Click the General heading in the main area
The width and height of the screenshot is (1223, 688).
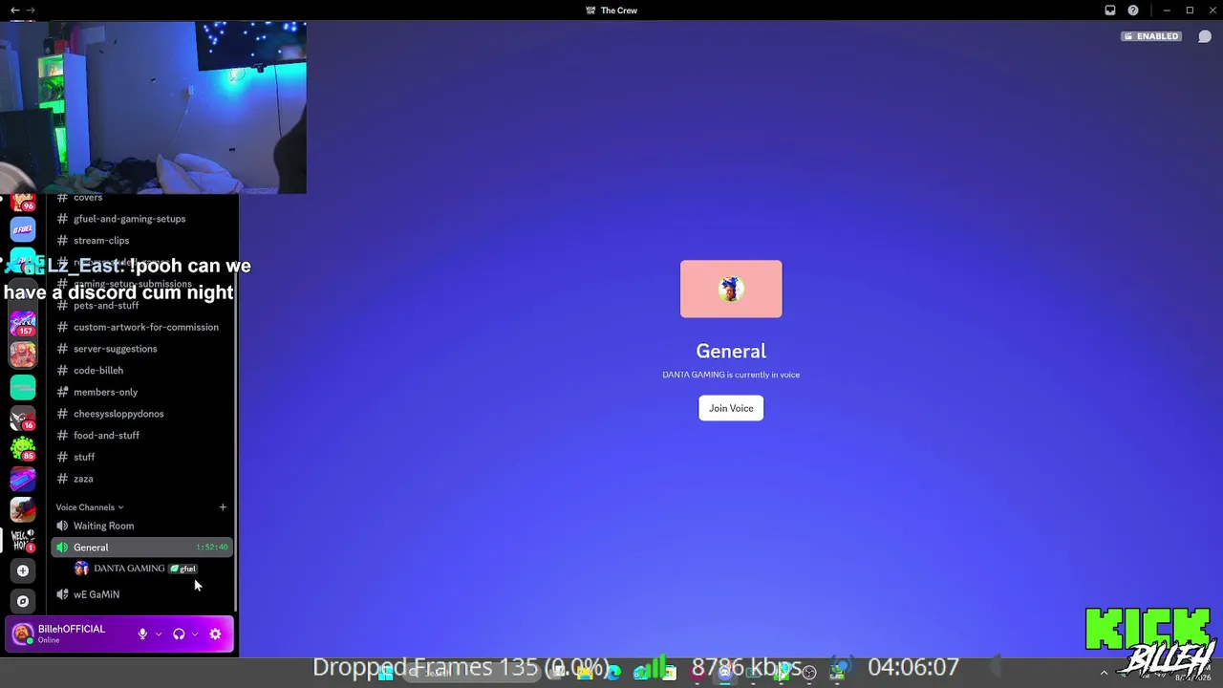pos(731,351)
